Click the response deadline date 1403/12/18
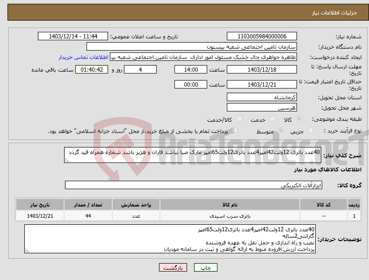This screenshot has width=369, height=280. click(x=262, y=69)
